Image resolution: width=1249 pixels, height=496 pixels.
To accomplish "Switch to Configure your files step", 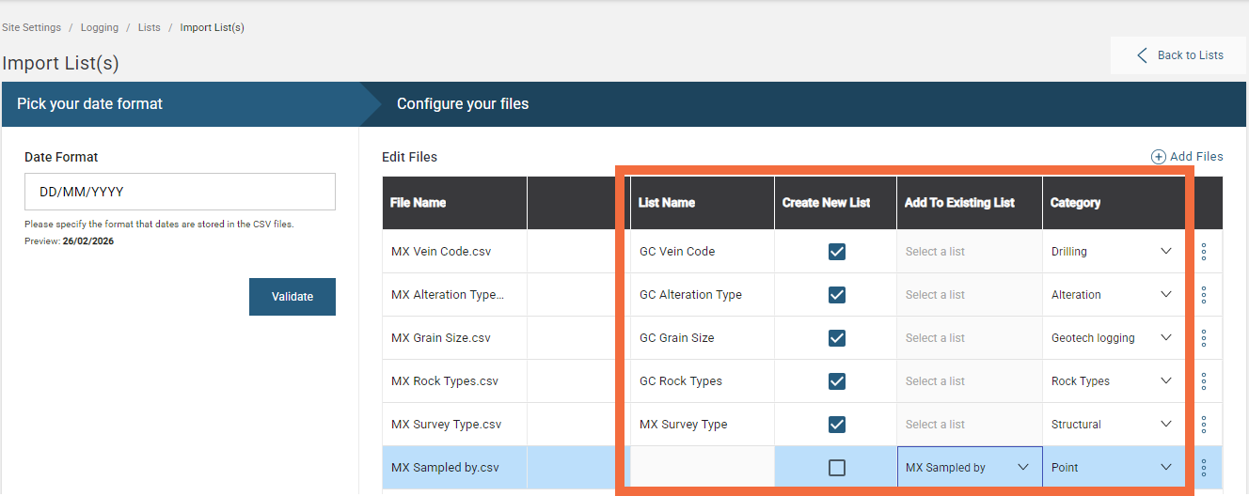I will [x=463, y=104].
